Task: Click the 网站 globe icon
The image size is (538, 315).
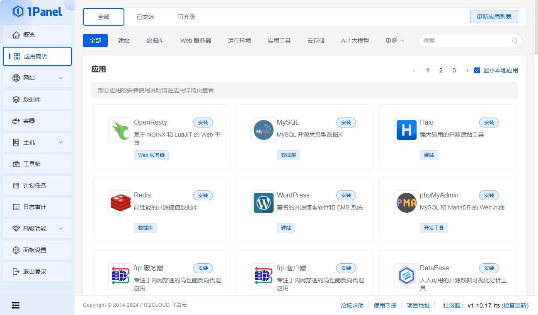Action: (x=16, y=78)
